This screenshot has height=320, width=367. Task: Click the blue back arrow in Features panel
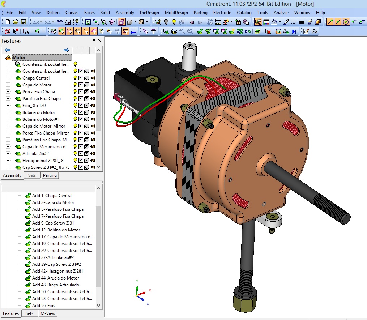8,50
